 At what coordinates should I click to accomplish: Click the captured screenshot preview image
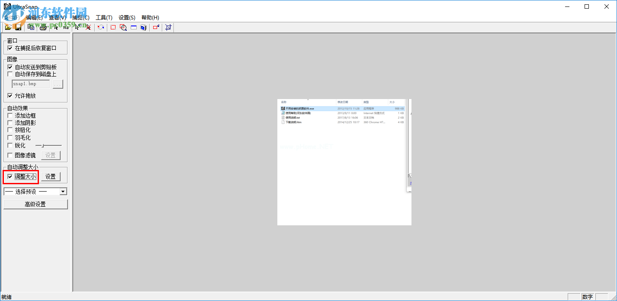[x=344, y=162]
